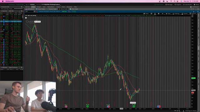The image size is (200, 112).
Task: Open the Studies flask menu
Action: tap(185, 14)
